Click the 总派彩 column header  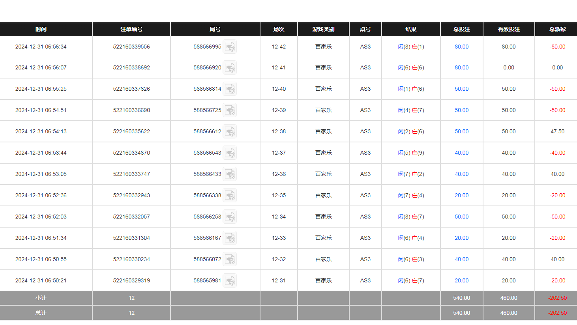tap(557, 29)
